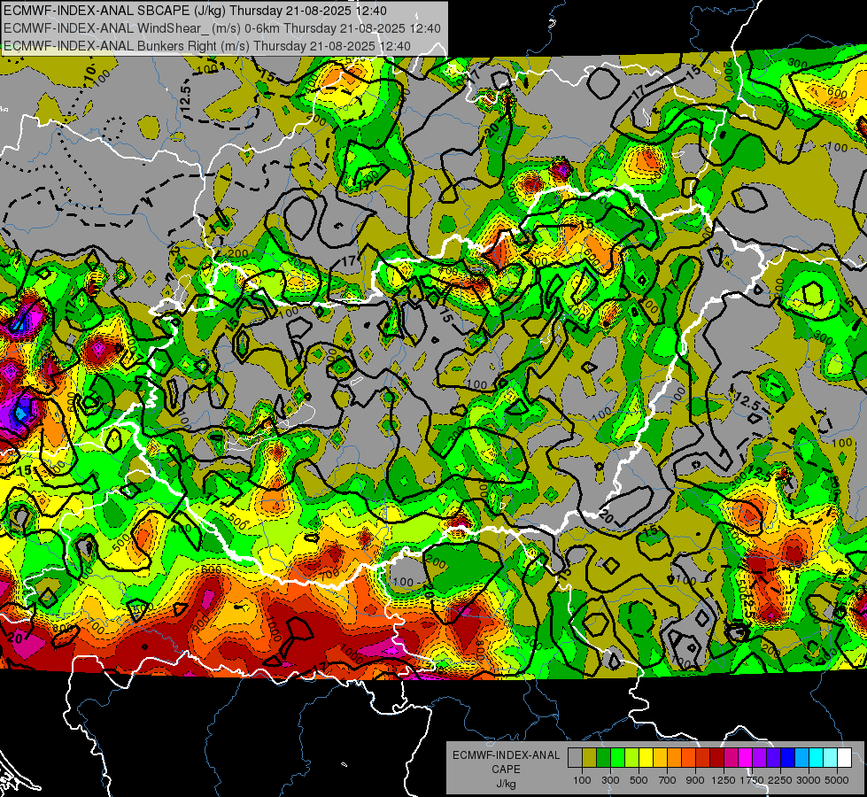This screenshot has width=867, height=797.
Task: Click the pure blue legend swatch
Action: [788, 758]
